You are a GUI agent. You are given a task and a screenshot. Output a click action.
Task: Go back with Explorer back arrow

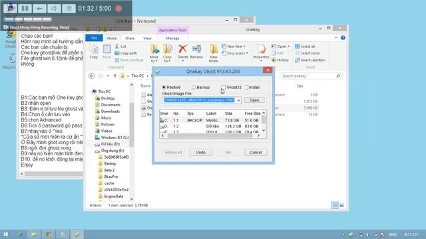[x=92, y=76]
